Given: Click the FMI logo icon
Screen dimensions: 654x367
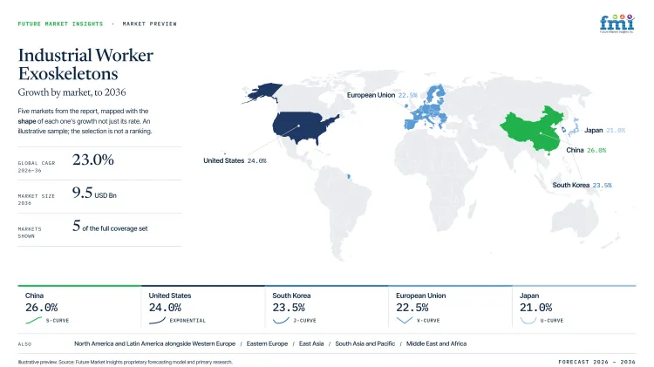Looking at the screenshot, I should tap(617, 24).
